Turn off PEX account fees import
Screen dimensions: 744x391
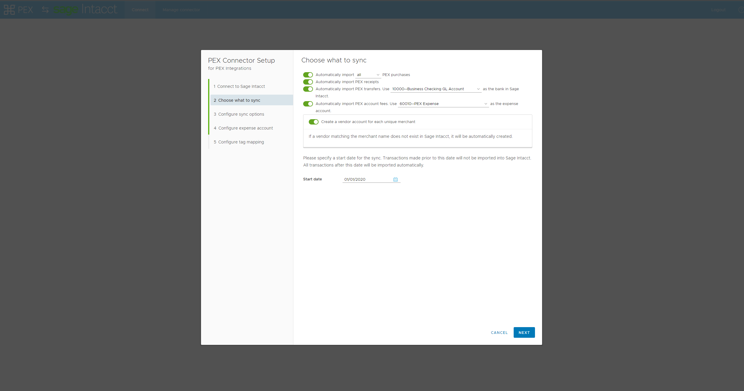[x=308, y=104]
